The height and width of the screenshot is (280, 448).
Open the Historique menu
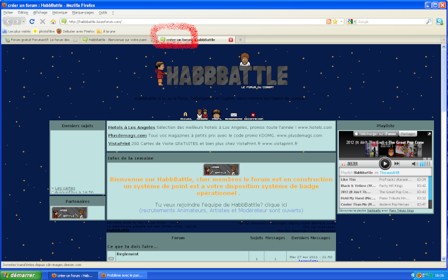pos(60,12)
